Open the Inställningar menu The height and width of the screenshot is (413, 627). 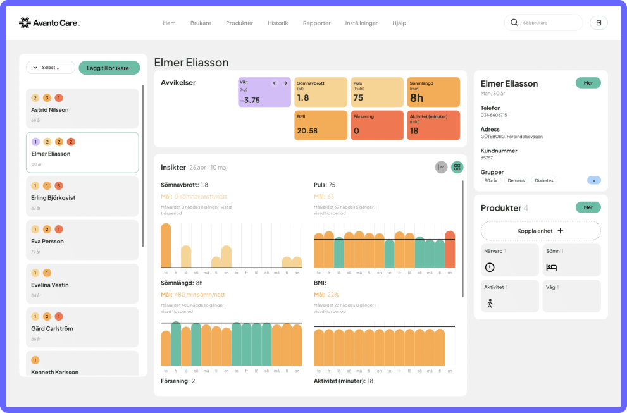[x=361, y=23]
